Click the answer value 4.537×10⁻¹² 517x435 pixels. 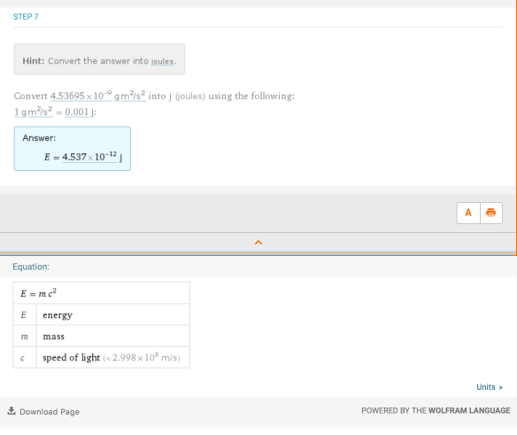point(89,157)
